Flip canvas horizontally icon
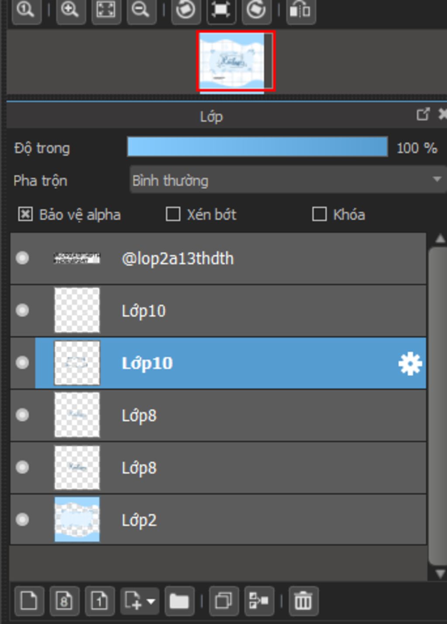 point(300,10)
